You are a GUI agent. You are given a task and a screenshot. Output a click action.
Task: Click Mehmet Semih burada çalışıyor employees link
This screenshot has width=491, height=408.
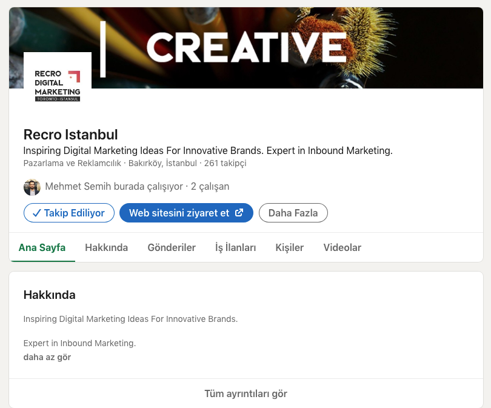[x=137, y=186]
